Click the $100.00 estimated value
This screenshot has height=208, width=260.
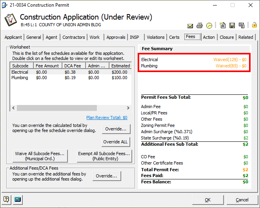119,78
